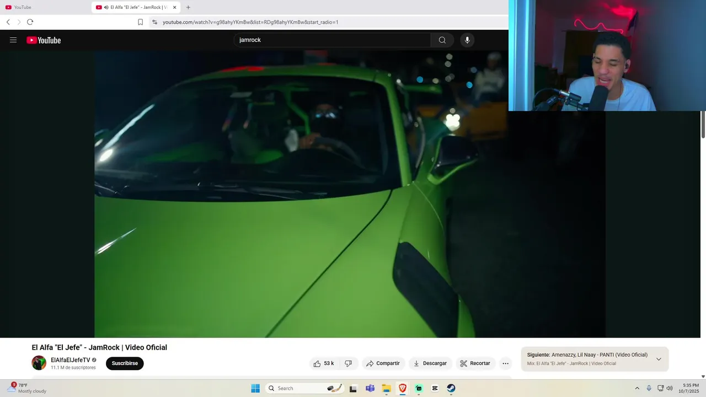
Task: Dislike the video with thumbs down
Action: click(x=348, y=363)
